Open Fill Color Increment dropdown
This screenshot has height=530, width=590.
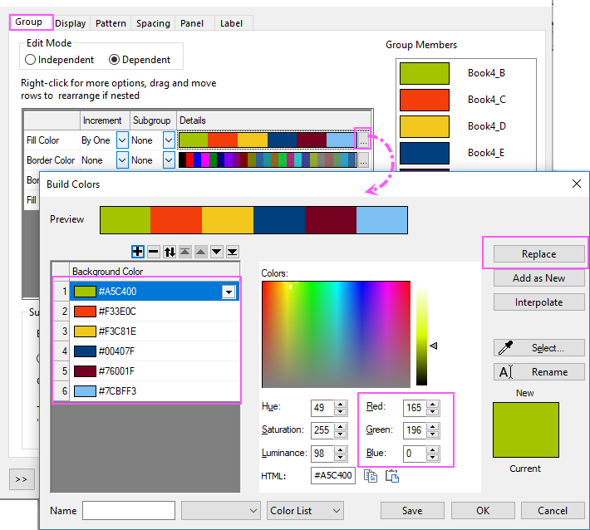(122, 140)
